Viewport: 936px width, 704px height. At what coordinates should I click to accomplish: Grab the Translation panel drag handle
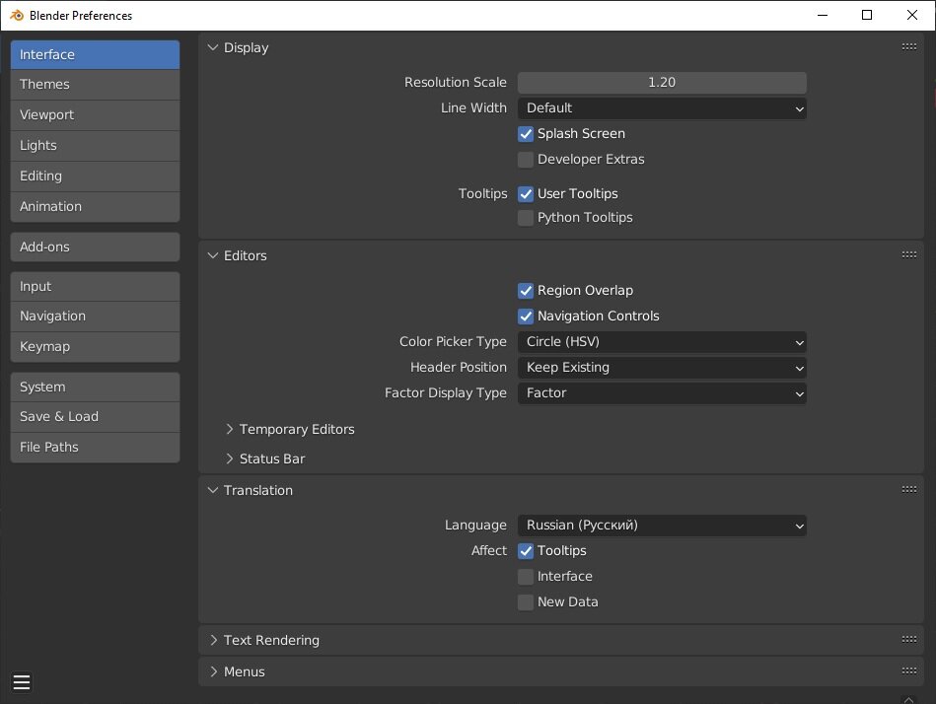pos(908,490)
